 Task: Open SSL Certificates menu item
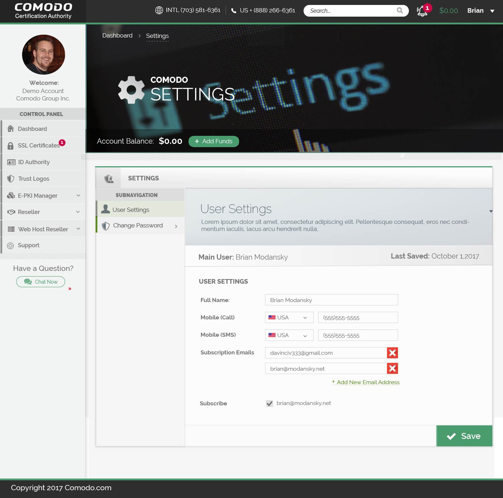pos(43,145)
